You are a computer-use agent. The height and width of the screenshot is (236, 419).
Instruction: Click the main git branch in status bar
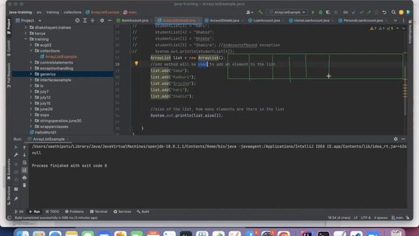pos(397,218)
